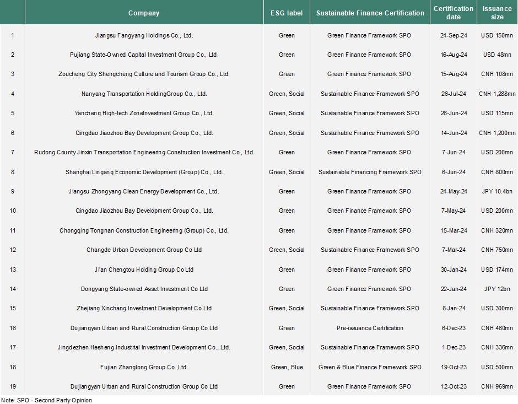Click the Green, Blue ESG label cell

point(287,367)
